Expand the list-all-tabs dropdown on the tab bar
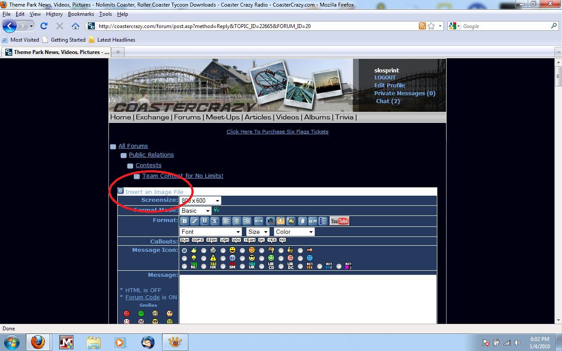 (558, 52)
